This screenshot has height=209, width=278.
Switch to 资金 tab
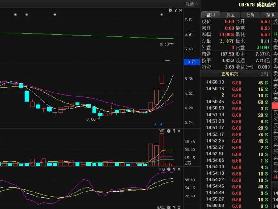tap(230, 14)
